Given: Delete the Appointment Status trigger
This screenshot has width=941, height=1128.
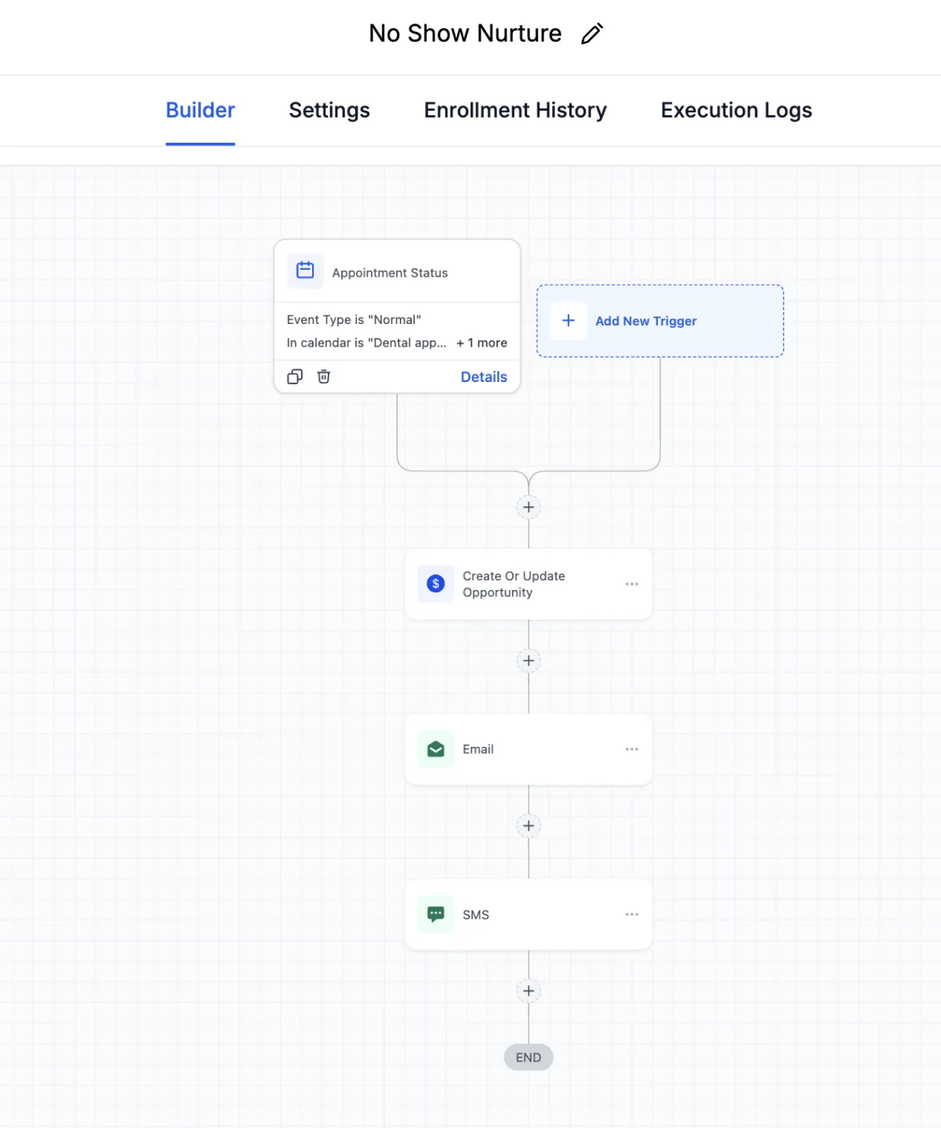Looking at the screenshot, I should 324,377.
